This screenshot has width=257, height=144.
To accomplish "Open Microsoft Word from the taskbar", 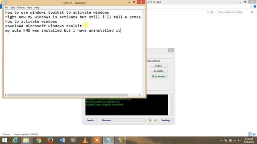I will [62, 140].
